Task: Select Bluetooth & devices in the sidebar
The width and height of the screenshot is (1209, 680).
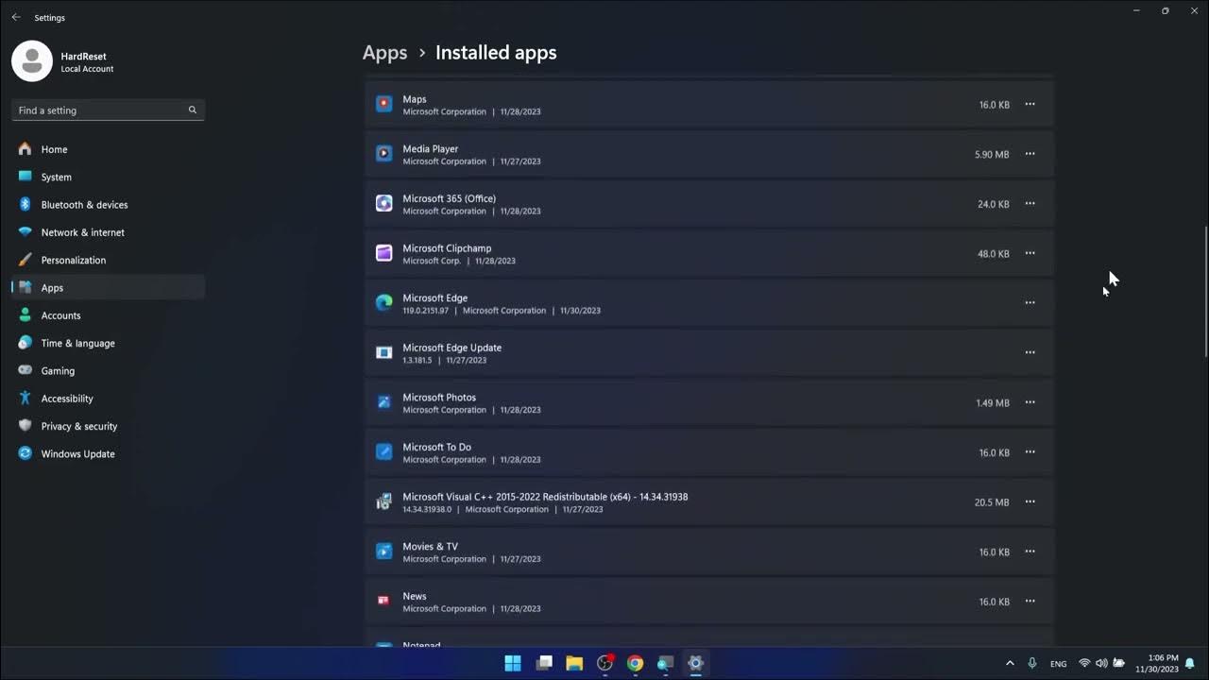Action: click(x=84, y=204)
